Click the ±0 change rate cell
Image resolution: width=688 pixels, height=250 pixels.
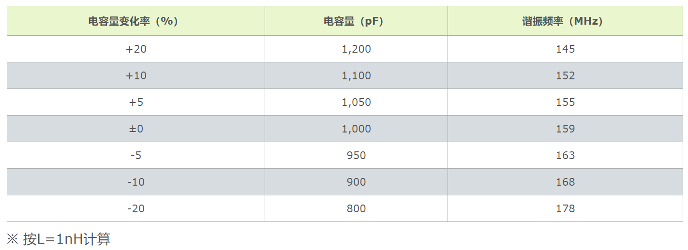[x=136, y=129]
